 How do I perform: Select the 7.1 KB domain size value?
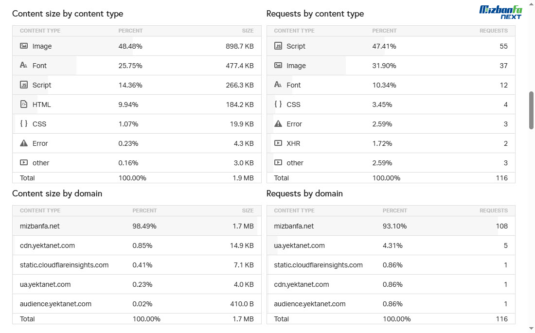pyautogui.click(x=244, y=265)
